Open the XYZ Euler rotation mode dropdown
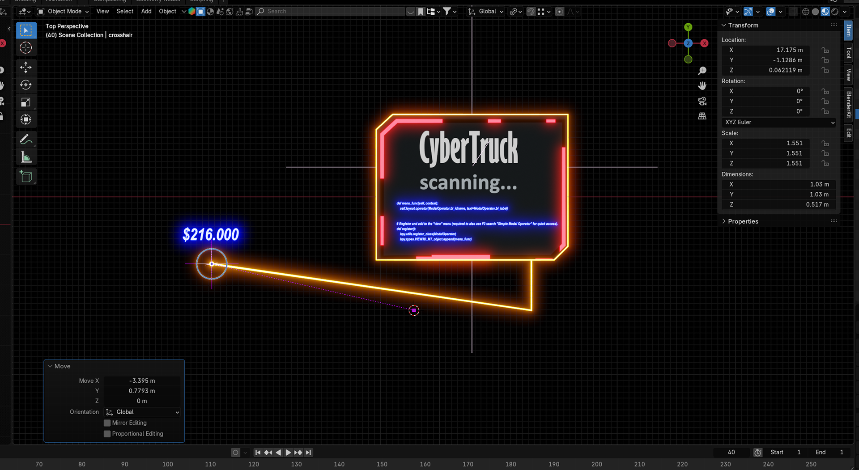Image resolution: width=859 pixels, height=470 pixels. (779, 122)
